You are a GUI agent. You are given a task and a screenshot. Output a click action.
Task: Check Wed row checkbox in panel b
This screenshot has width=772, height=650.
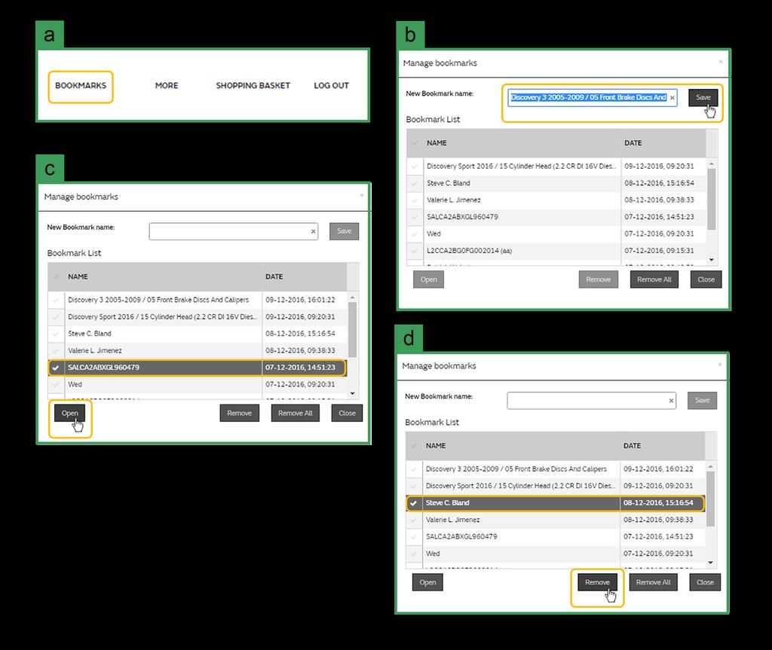(415, 234)
